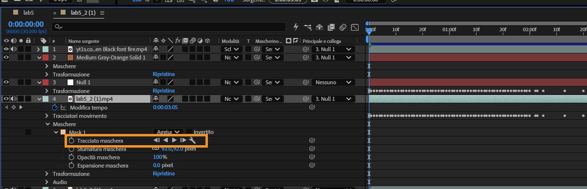
Task: Toggle the hide shy layers icon
Action: tap(319, 27)
